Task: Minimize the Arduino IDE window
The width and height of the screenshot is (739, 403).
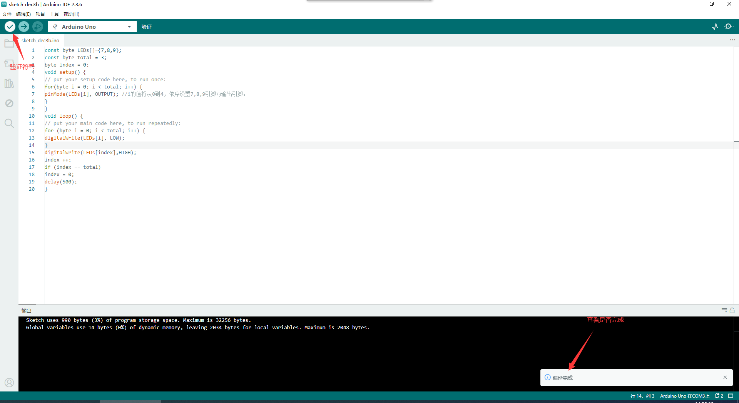Action: 694,4
